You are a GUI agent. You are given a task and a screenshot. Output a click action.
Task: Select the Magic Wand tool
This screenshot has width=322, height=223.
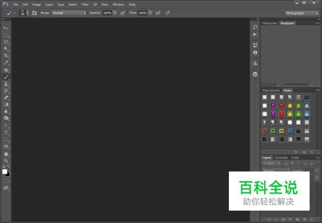point(6,49)
